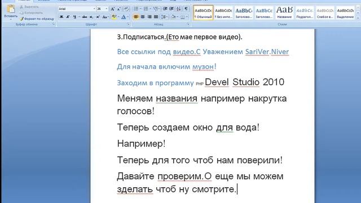Click the line Например!
The width and height of the screenshot is (361, 203).
tap(141, 144)
